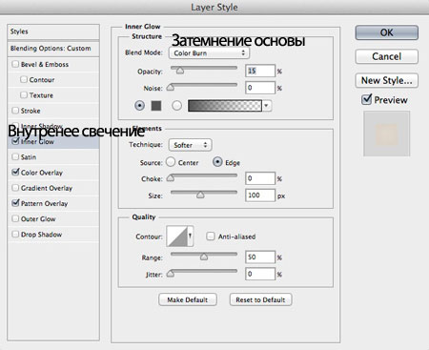The width and height of the screenshot is (429, 350).
Task: Click the Range value field
Action: click(x=260, y=257)
